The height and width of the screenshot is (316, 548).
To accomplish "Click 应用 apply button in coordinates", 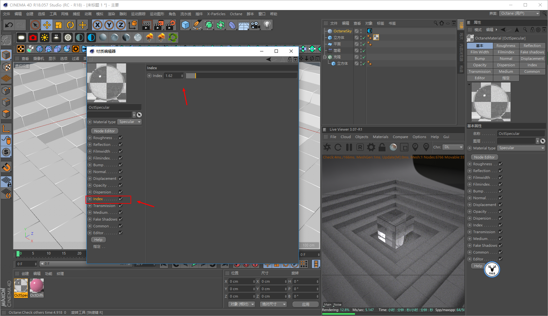I will pyautogui.click(x=306, y=304).
